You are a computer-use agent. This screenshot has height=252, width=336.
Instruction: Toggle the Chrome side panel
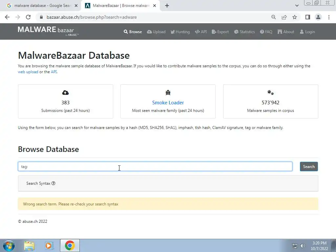tap(308, 17)
